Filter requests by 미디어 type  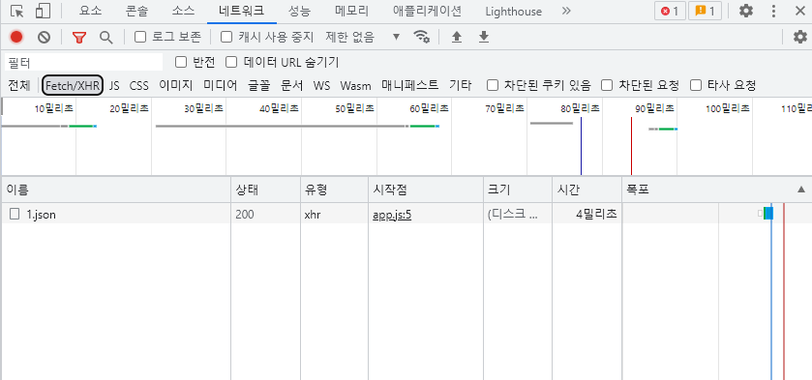tap(220, 85)
